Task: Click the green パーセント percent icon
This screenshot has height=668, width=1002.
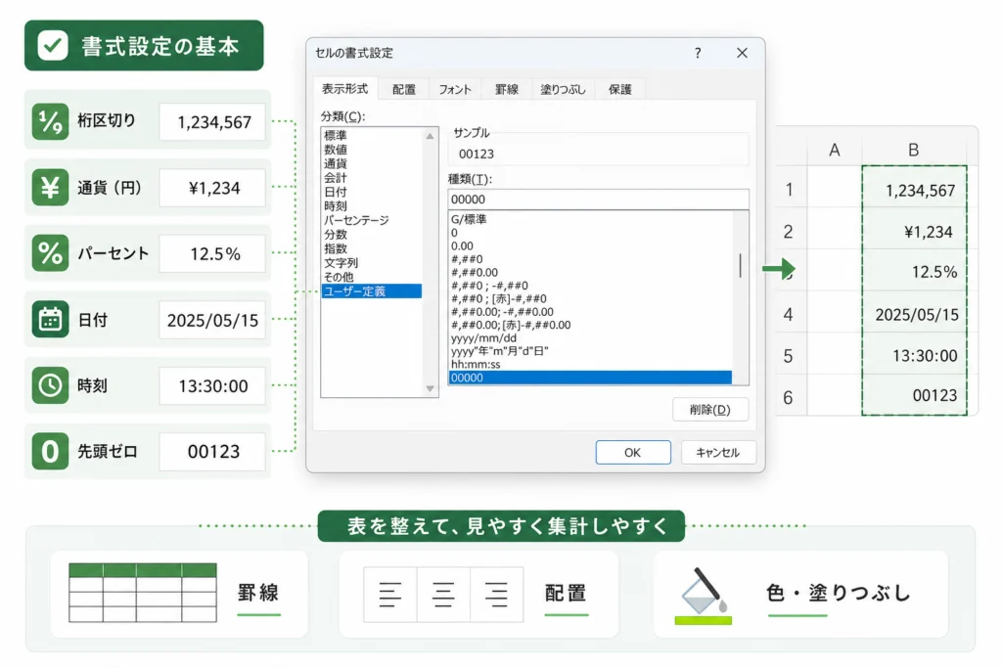Action: click(x=51, y=253)
